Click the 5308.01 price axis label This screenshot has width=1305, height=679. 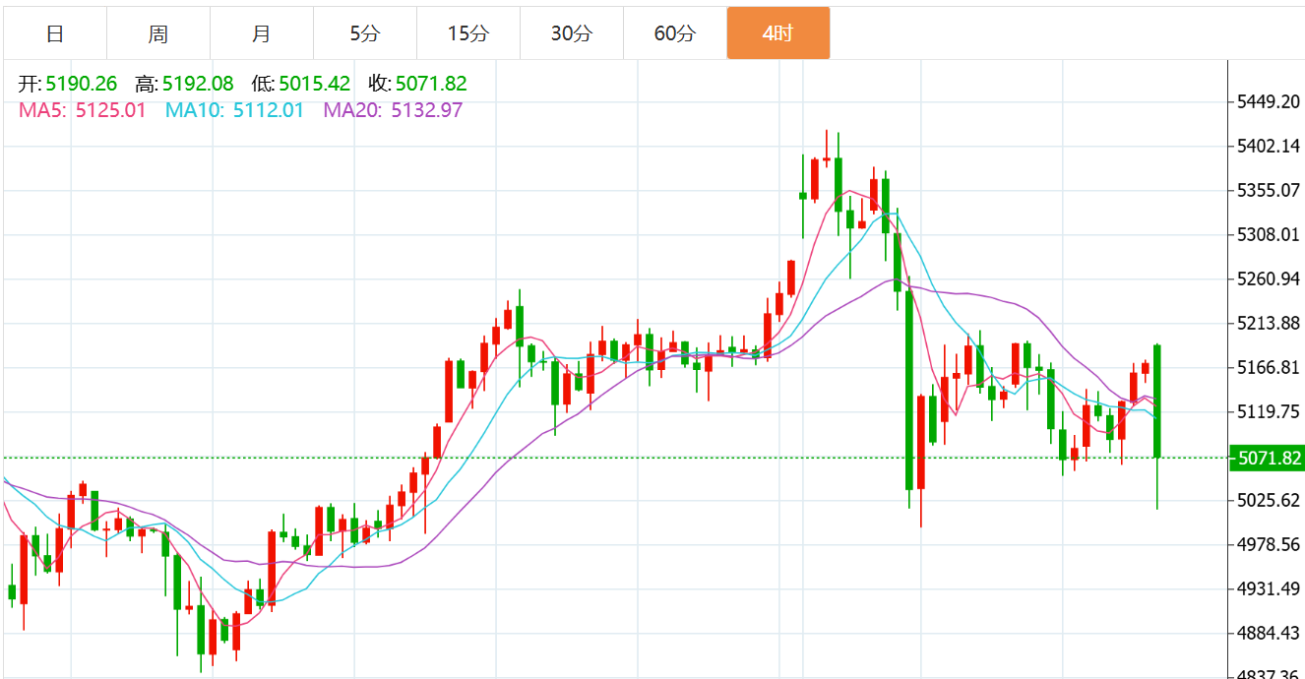tap(1269, 234)
